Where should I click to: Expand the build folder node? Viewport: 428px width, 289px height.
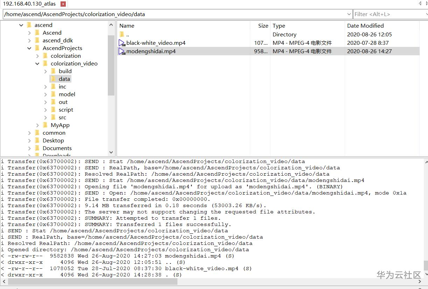tap(45, 71)
